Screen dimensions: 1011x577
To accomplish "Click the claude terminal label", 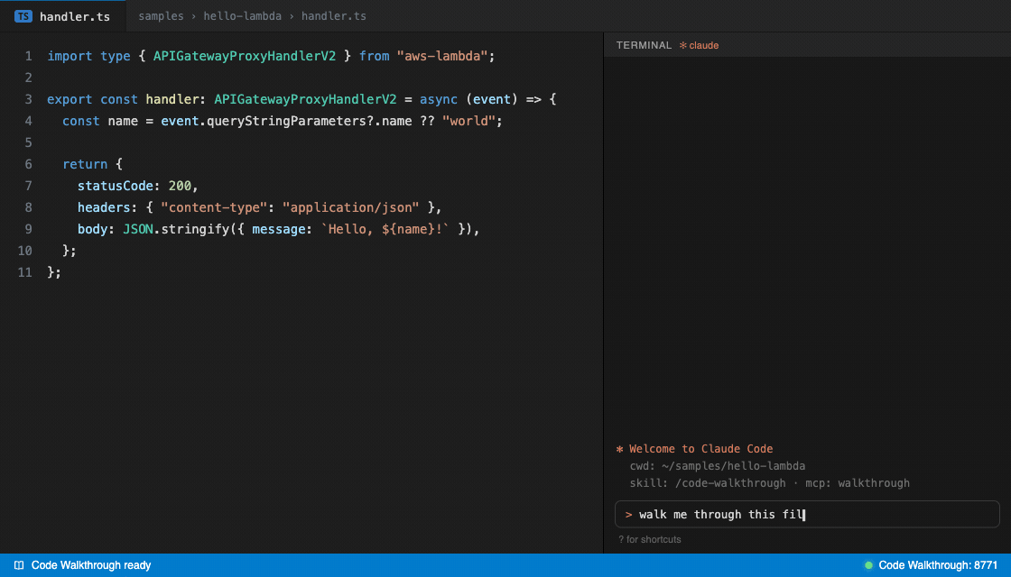I will 703,46.
